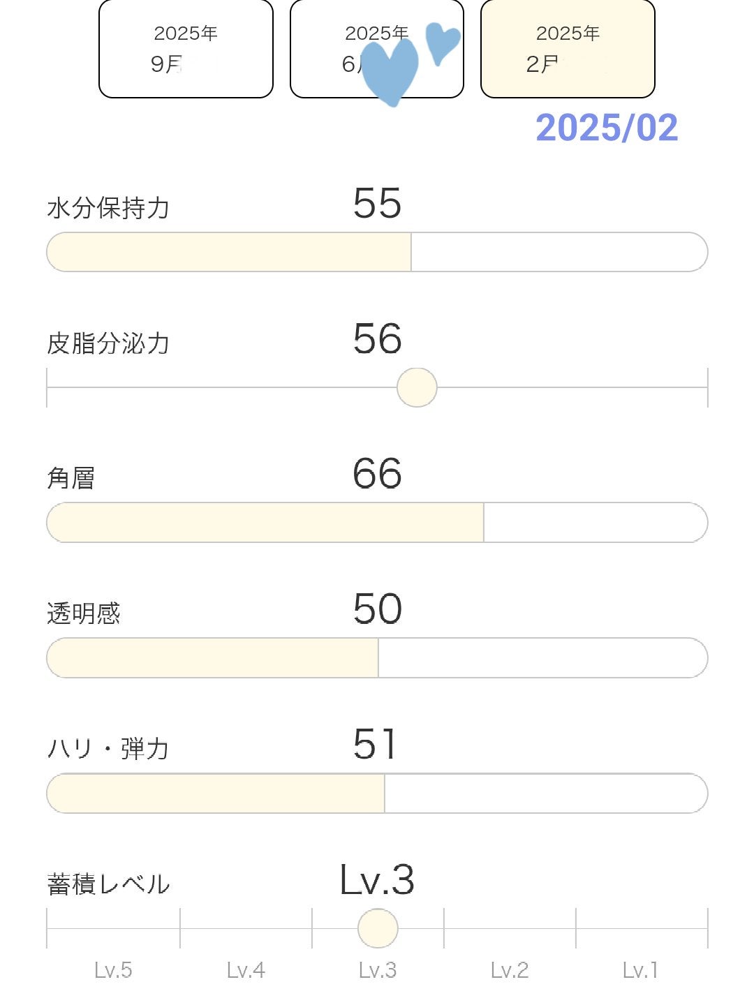
Task: Click the 皮脂分泌力 slider knob
Action: tap(417, 387)
